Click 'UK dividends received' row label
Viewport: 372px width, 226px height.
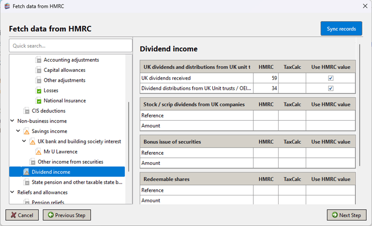click(166, 78)
